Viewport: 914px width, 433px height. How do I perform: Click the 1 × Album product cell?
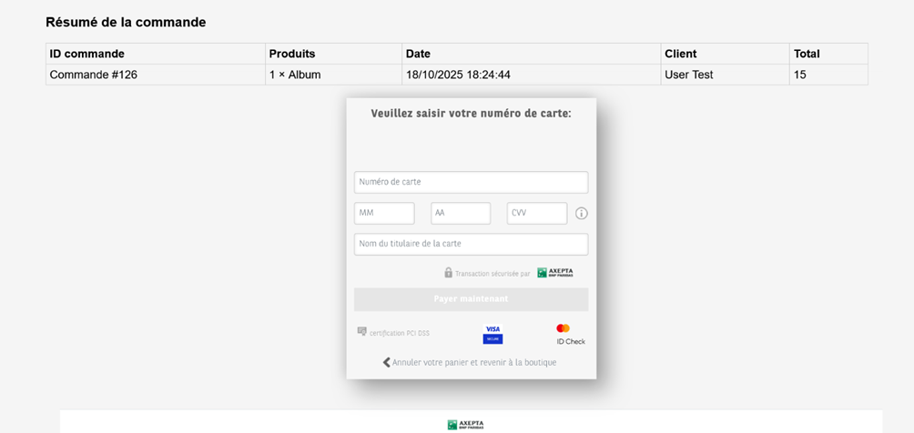point(295,75)
